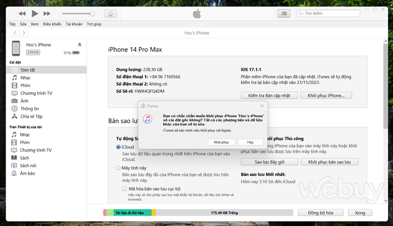Cancel the dialog with Hủy button
The image size is (393, 226).
click(251, 142)
